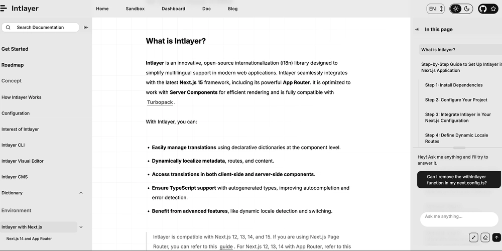Clear the chat with the eraser icon

click(485, 237)
